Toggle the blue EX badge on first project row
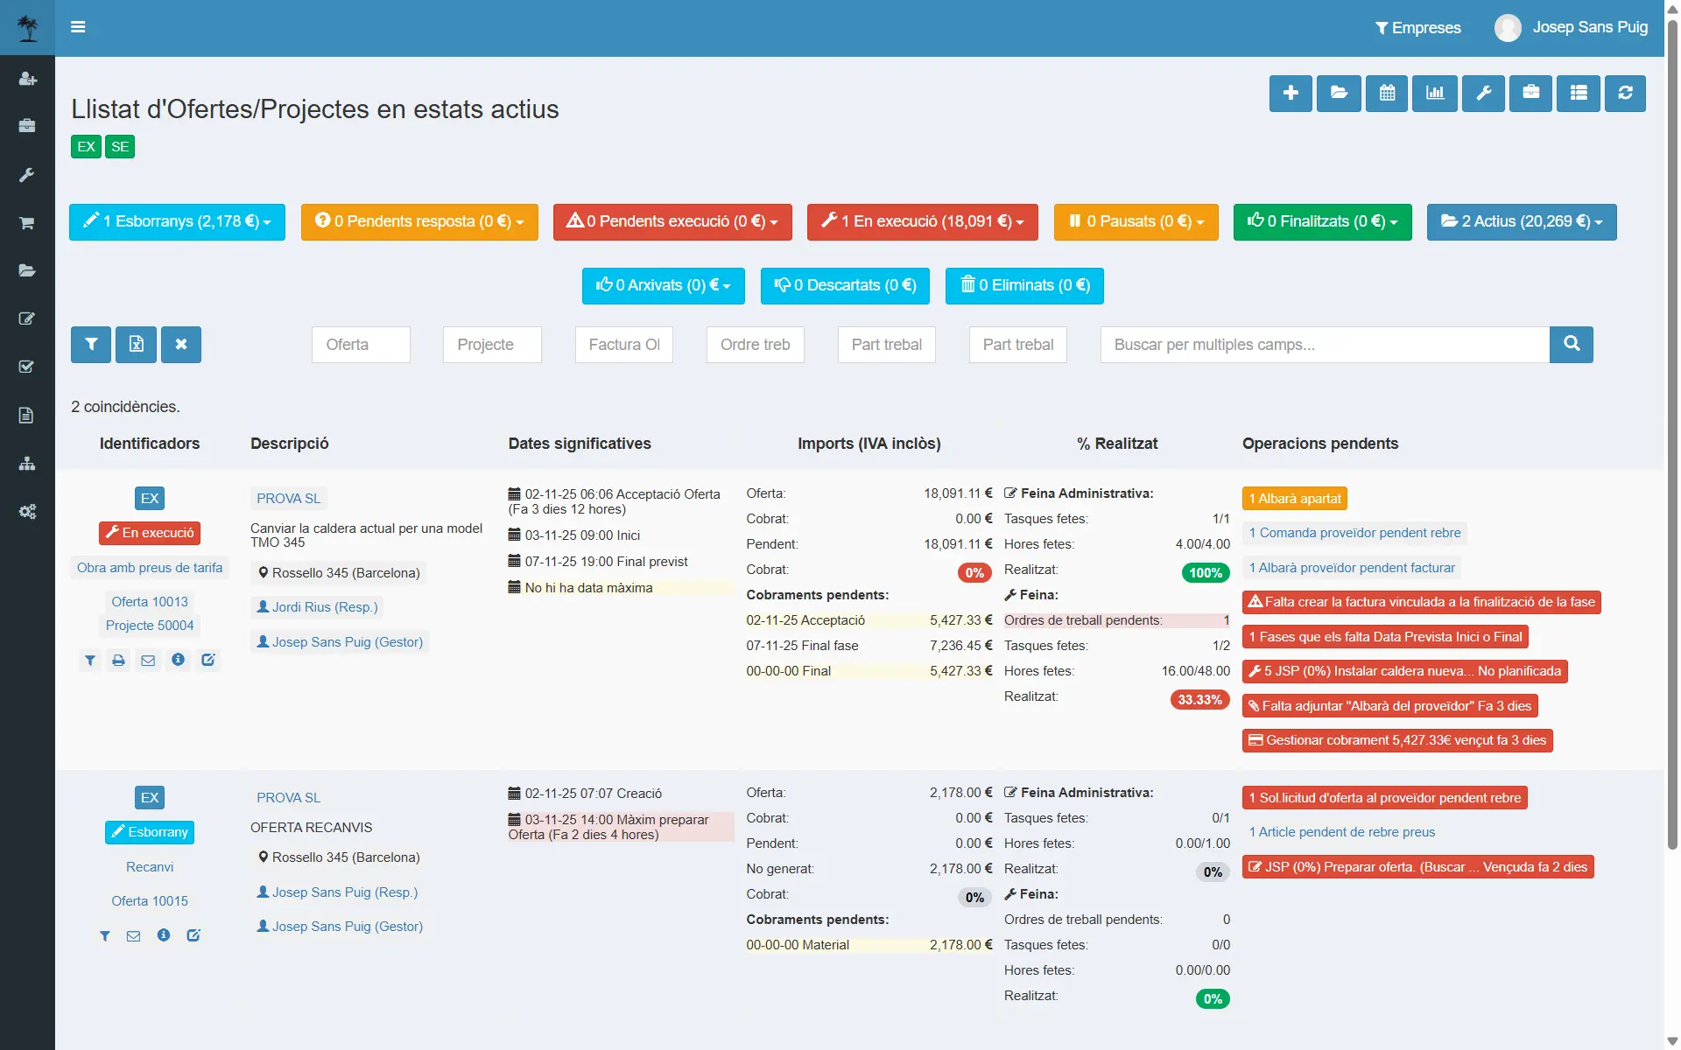This screenshot has height=1050, width=1681. point(150,499)
